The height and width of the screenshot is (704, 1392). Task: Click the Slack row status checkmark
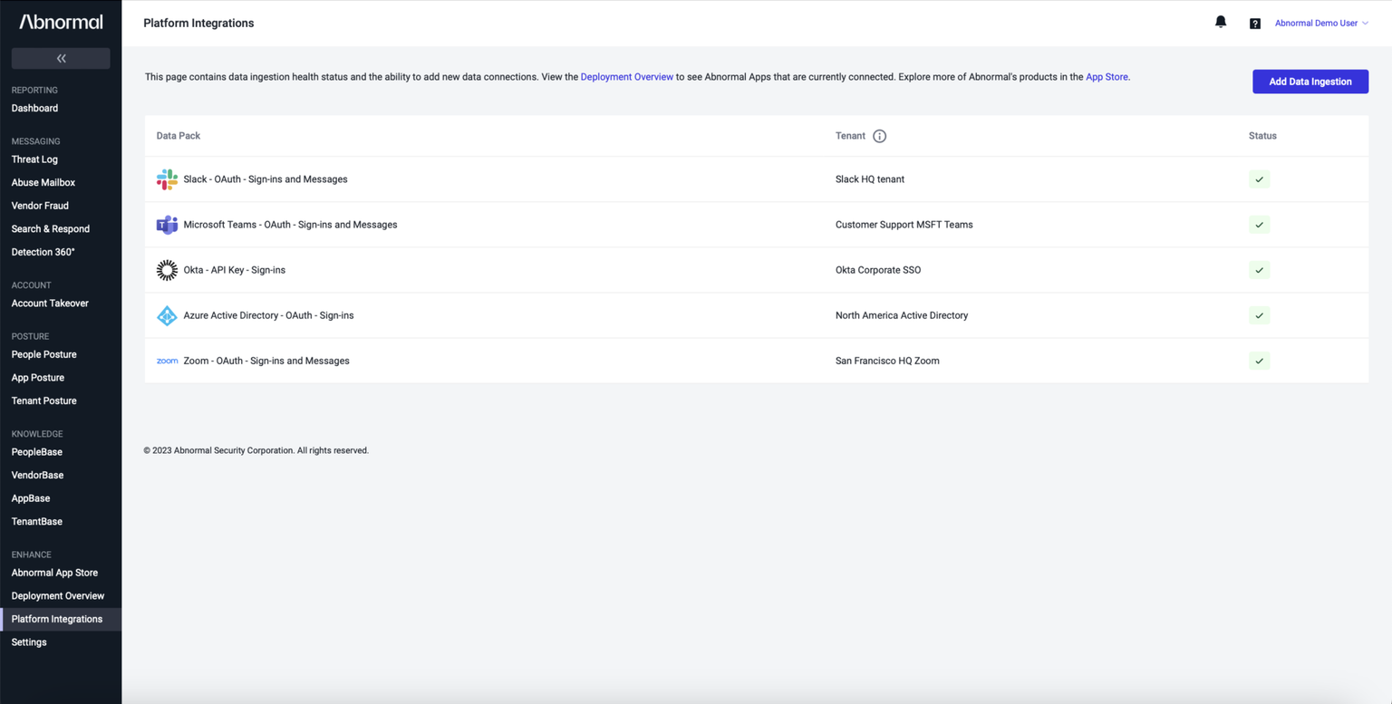[1259, 179]
